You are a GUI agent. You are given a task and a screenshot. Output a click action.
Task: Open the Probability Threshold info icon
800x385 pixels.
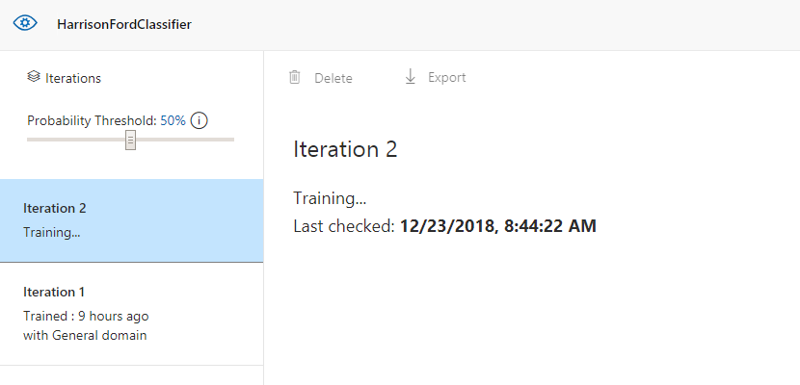[200, 121]
